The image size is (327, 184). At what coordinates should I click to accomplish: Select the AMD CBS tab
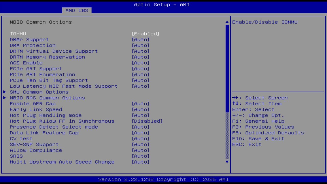77,10
